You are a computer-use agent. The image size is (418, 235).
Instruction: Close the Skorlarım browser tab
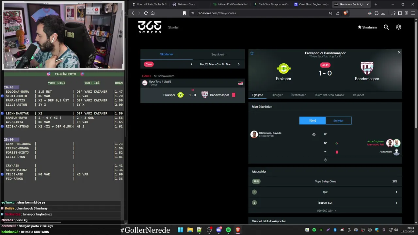coord(368,4)
